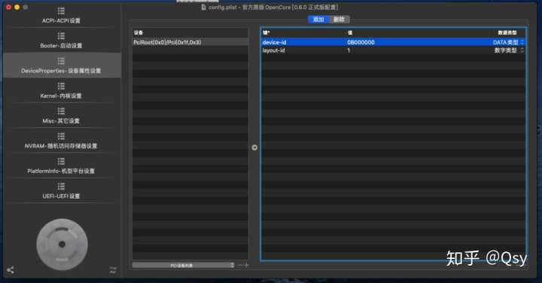The width and height of the screenshot is (542, 283).
Task: Click the PayPal donate icon in sidebar
Action: pyautogui.click(x=113, y=270)
